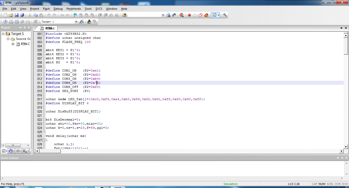Uncomment selection toolbar icon
Screen dimensions: 349x188
coord(117,15)
